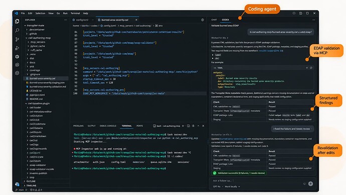The image size is (346, 195).
Task: Click the ellipsis in Codex panel header
Action: [313, 20]
